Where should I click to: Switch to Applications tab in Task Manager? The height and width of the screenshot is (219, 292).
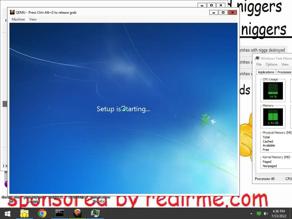coord(266,72)
